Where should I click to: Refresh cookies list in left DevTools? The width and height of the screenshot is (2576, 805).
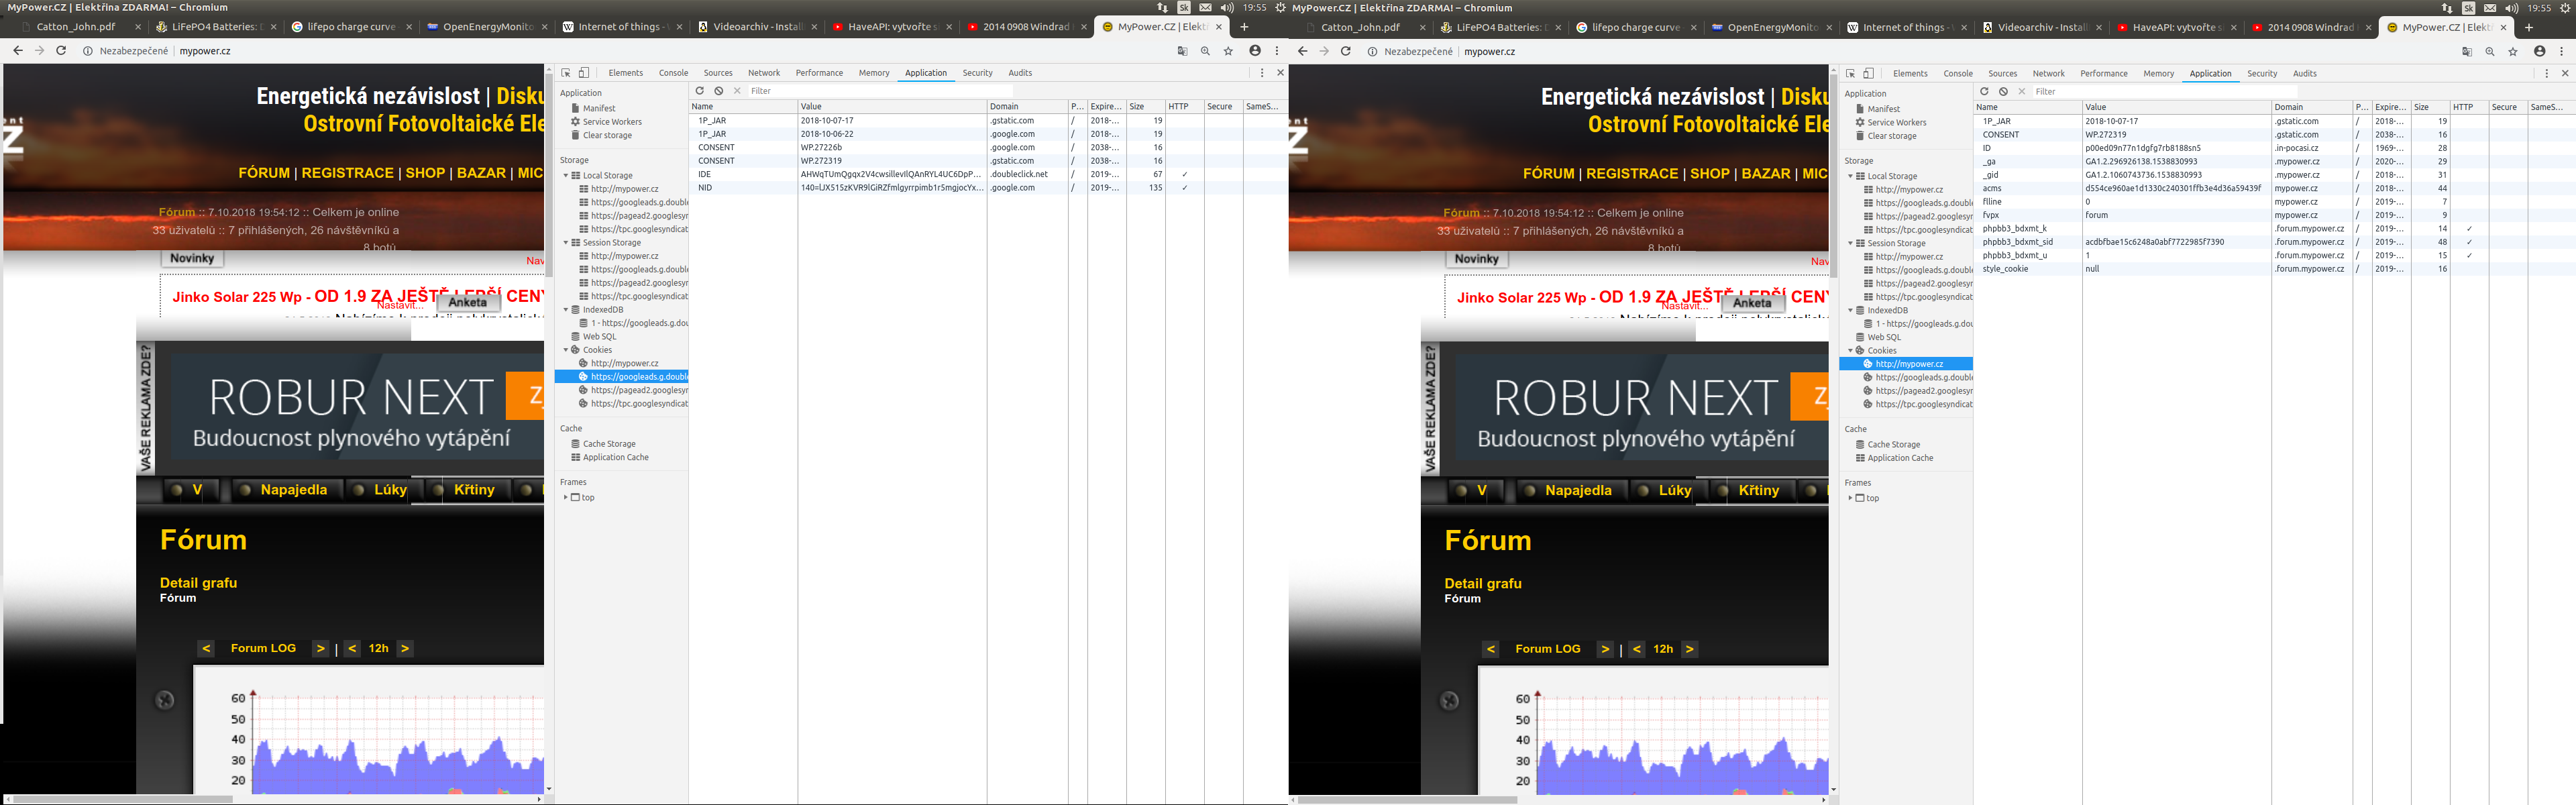[x=700, y=91]
